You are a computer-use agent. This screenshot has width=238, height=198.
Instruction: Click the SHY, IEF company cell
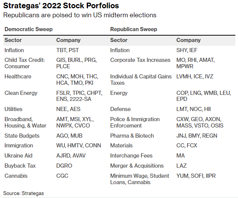pyautogui.click(x=187, y=50)
